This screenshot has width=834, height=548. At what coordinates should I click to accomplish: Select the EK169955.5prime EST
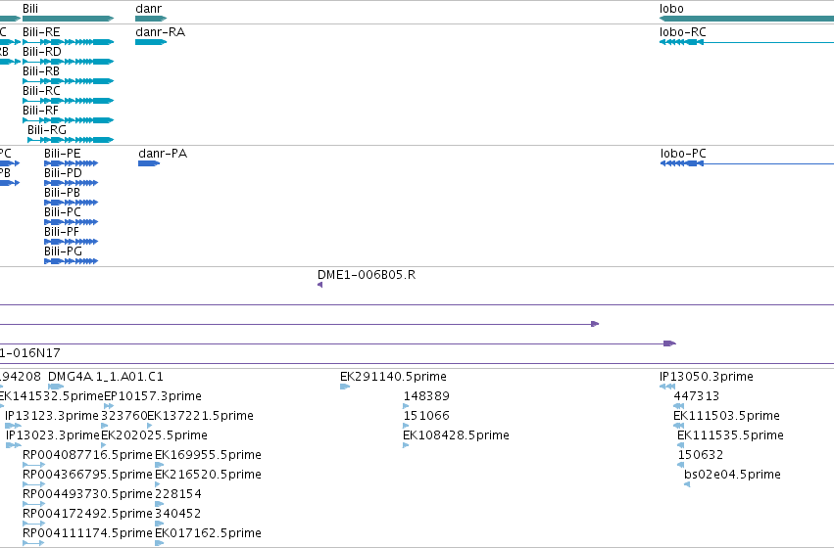pyautogui.click(x=159, y=465)
